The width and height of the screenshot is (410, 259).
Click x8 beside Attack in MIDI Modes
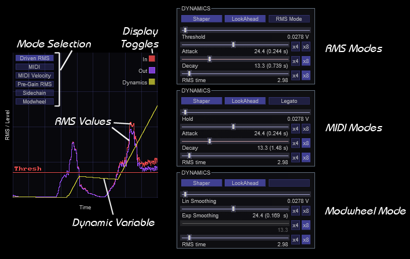(306, 129)
